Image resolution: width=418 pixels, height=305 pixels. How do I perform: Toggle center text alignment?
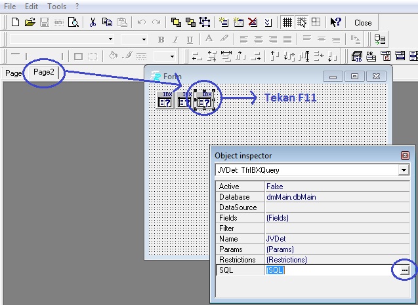(x=258, y=40)
